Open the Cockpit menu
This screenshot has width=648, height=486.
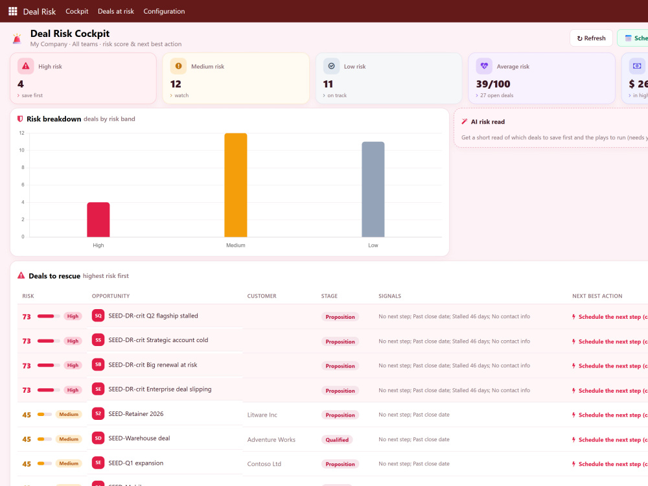click(77, 11)
